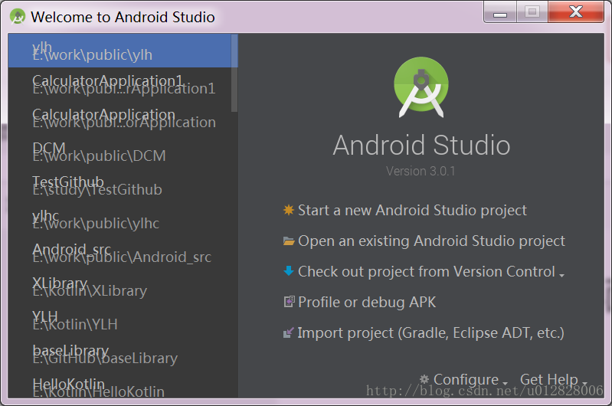Image resolution: width=612 pixels, height=406 pixels.
Task: Open recent project XLibrary
Action: 123,286
